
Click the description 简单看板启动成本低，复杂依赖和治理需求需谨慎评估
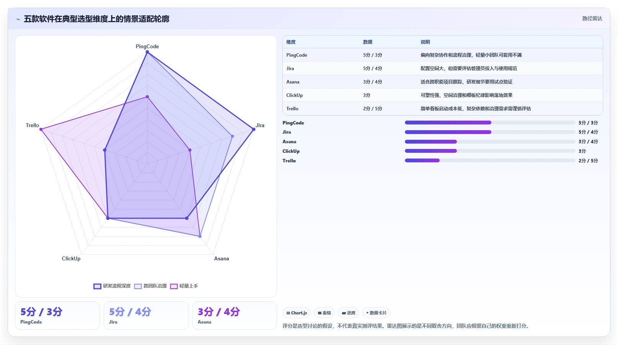pyautogui.click(x=476, y=109)
